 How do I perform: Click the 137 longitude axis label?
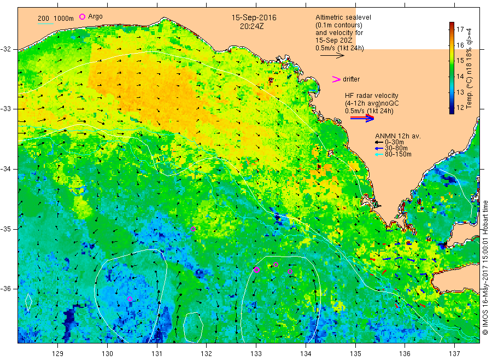pyautogui.click(x=454, y=354)
